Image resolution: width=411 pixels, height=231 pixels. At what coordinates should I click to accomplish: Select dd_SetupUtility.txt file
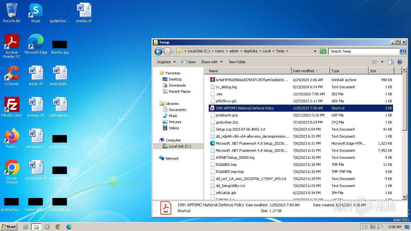[301, 186]
